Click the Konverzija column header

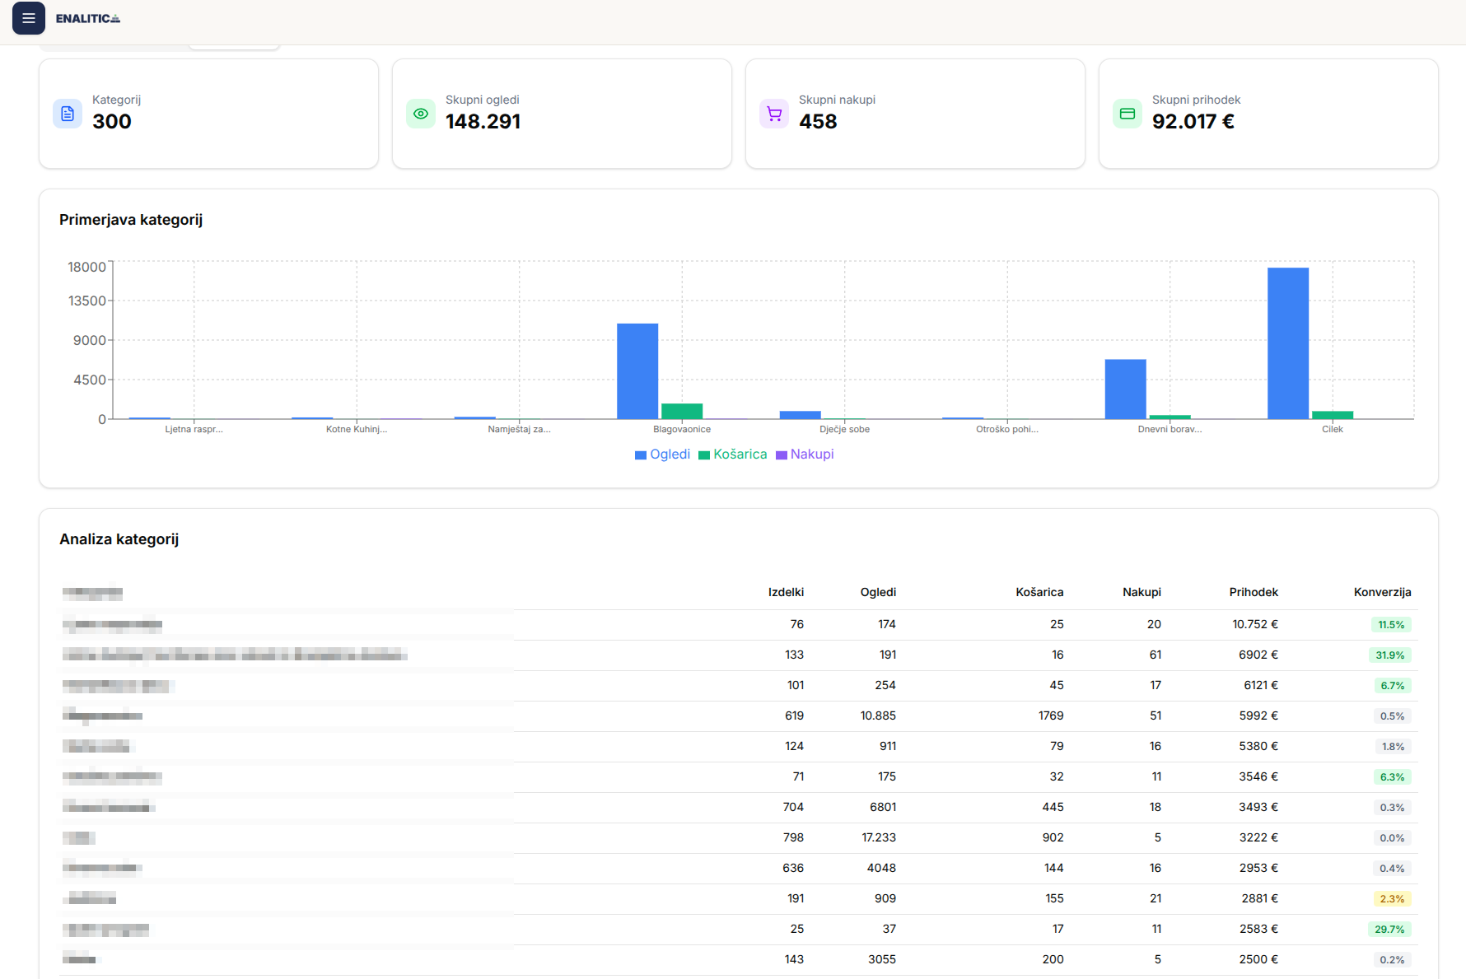pyautogui.click(x=1382, y=592)
